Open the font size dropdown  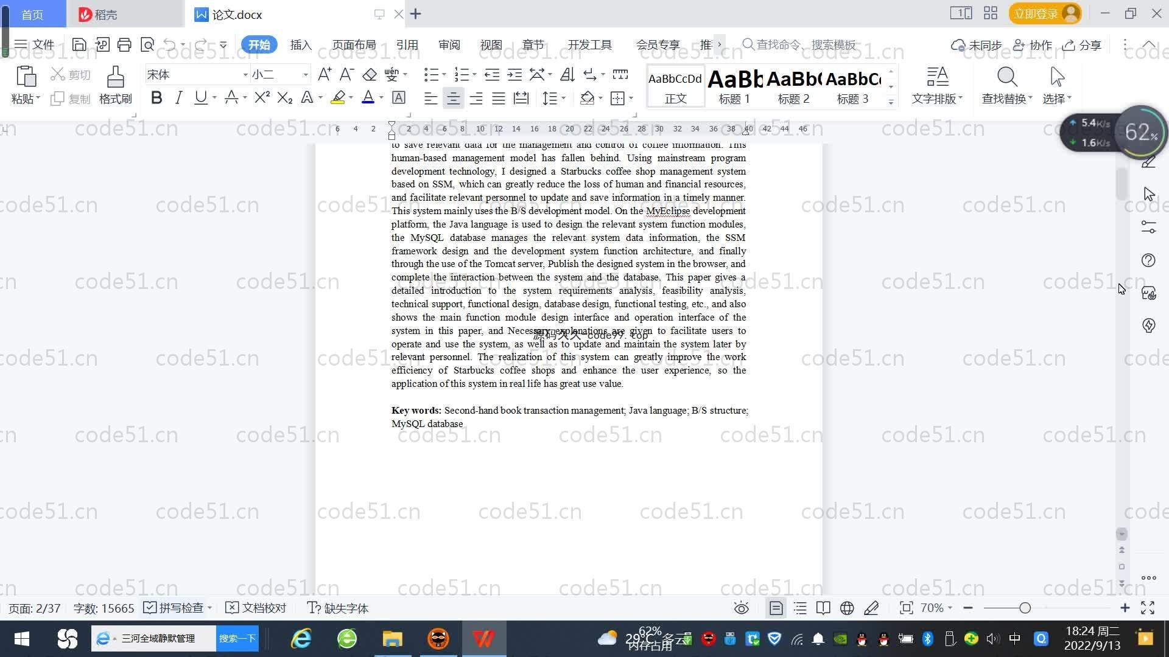click(x=306, y=75)
